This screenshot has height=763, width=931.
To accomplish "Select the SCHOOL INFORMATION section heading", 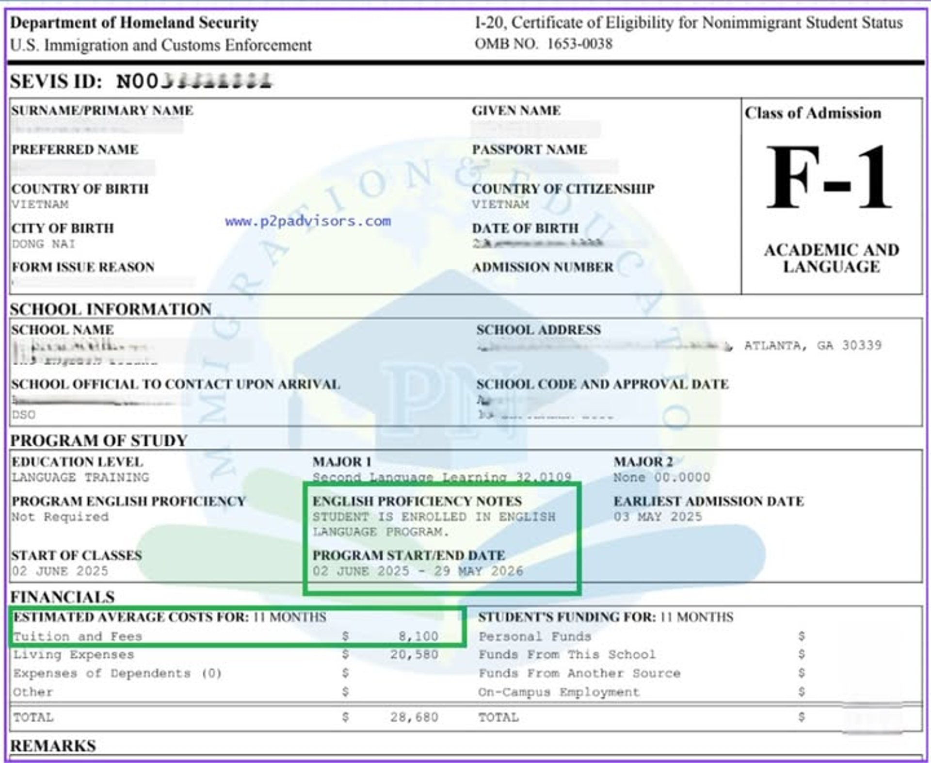I will coord(111,309).
